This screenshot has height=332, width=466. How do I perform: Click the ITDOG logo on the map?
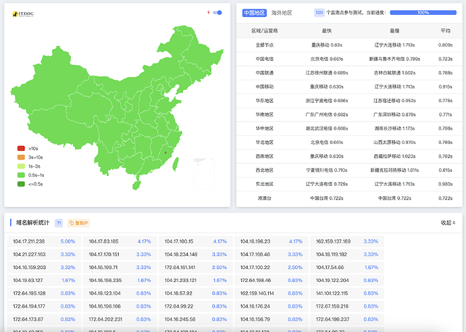click(24, 14)
